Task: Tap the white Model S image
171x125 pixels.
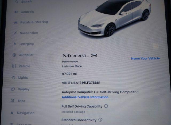Action: (114, 18)
